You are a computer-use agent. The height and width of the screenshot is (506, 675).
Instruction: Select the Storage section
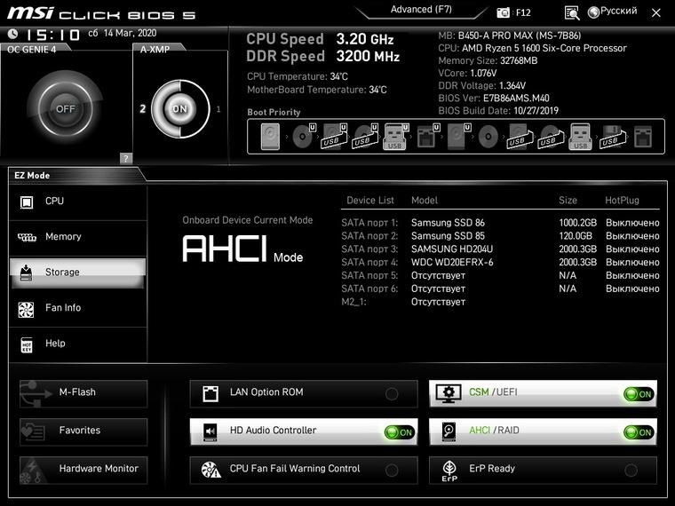pyautogui.click(x=78, y=273)
